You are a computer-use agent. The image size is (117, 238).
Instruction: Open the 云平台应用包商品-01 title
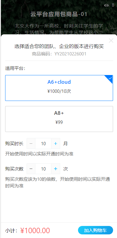click(59, 14)
